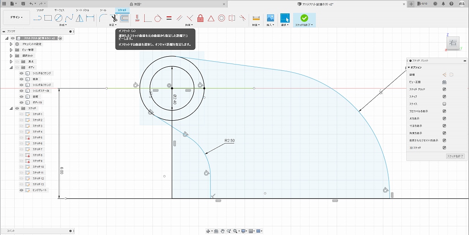Open the 無題 document tab
469x235 pixels.
136,4
